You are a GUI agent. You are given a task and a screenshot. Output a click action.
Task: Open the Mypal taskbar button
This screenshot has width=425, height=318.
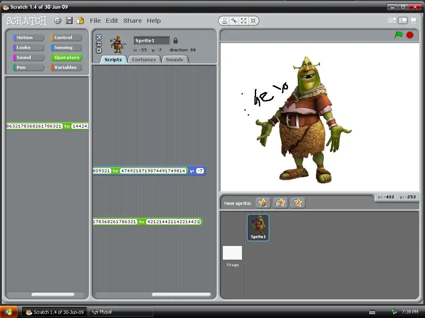(121, 312)
